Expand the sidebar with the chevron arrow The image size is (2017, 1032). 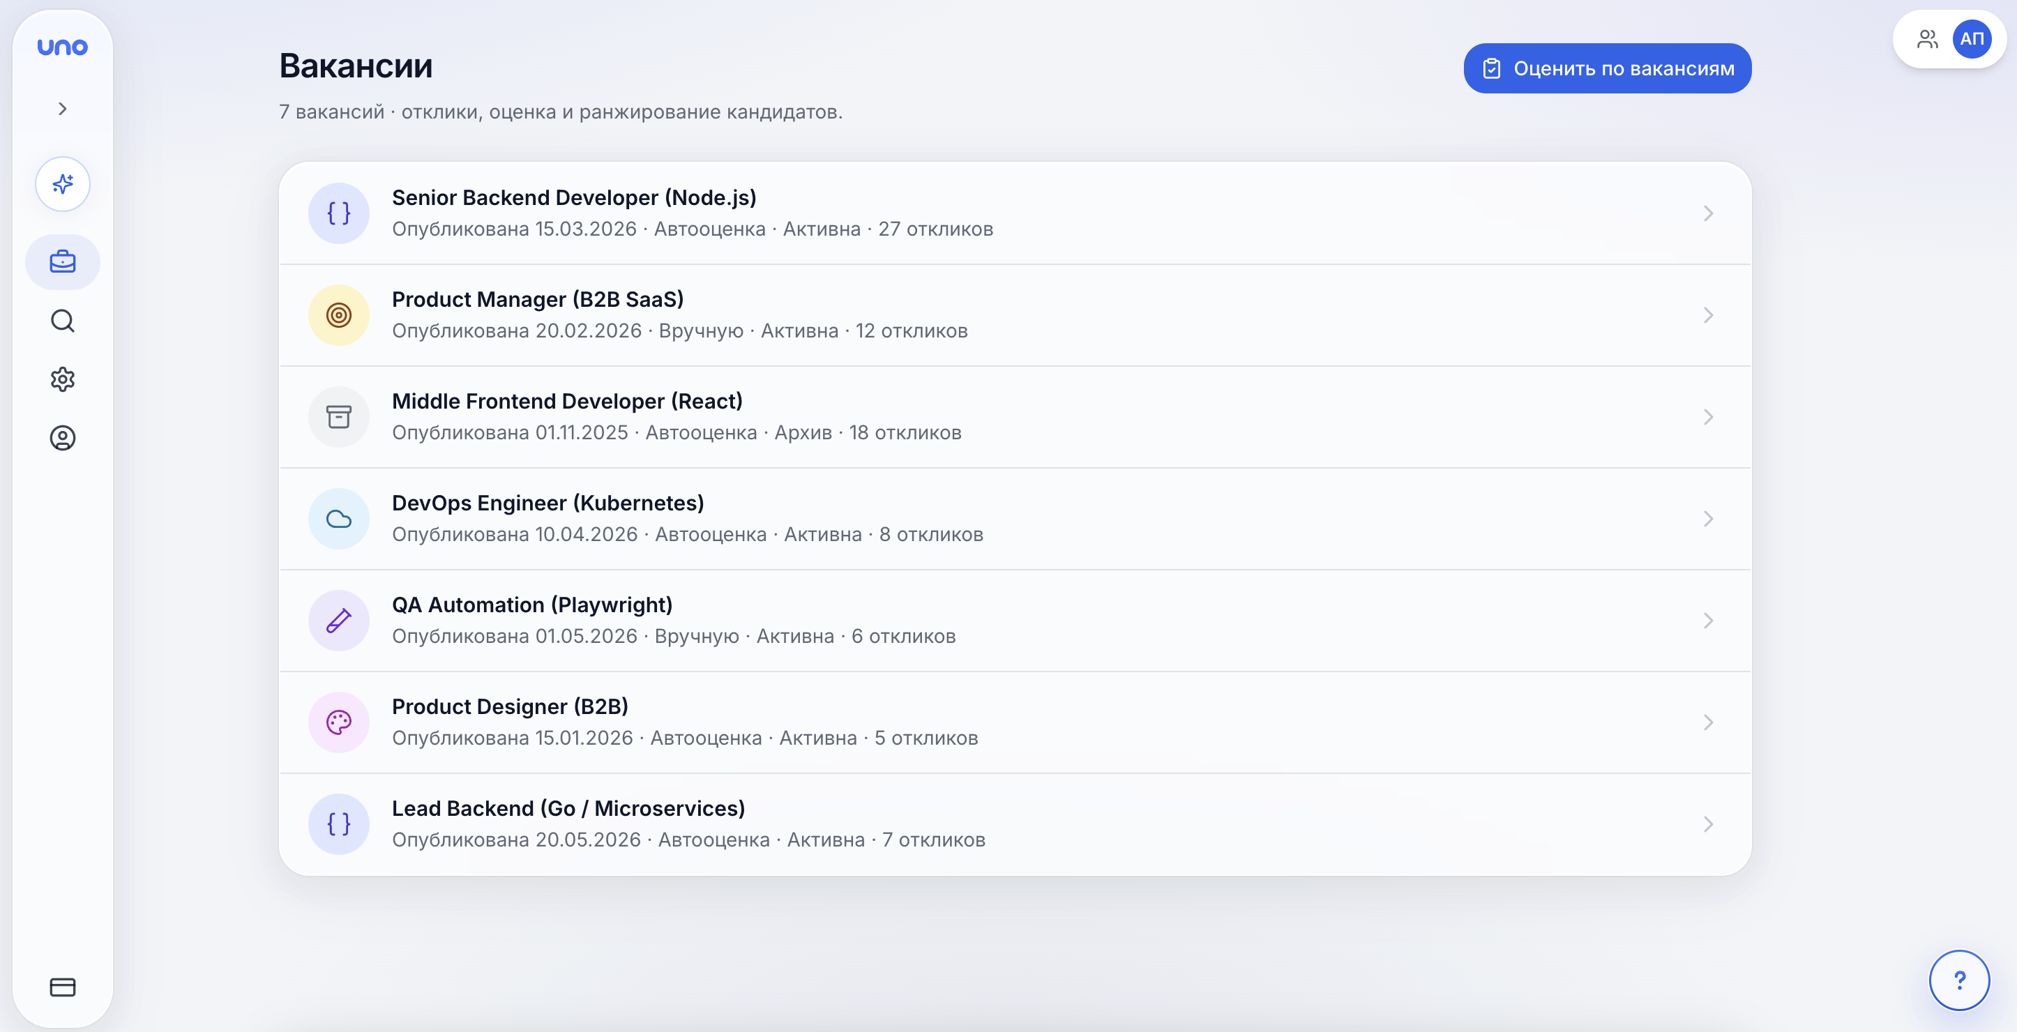63,109
